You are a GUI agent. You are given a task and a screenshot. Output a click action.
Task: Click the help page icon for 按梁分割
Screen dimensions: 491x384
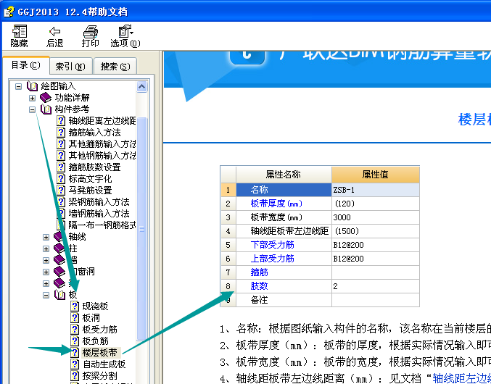pyautogui.click(x=75, y=375)
